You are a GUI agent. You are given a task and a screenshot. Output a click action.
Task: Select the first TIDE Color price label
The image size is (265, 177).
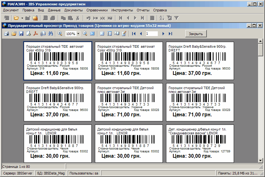click(58, 60)
